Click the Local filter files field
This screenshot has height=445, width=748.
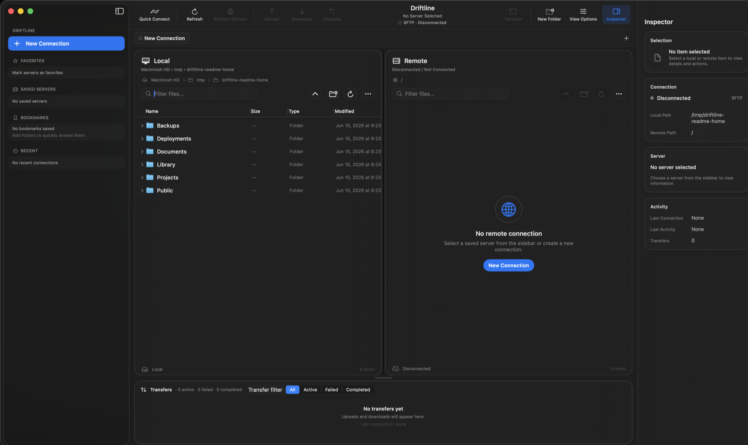[x=200, y=94]
